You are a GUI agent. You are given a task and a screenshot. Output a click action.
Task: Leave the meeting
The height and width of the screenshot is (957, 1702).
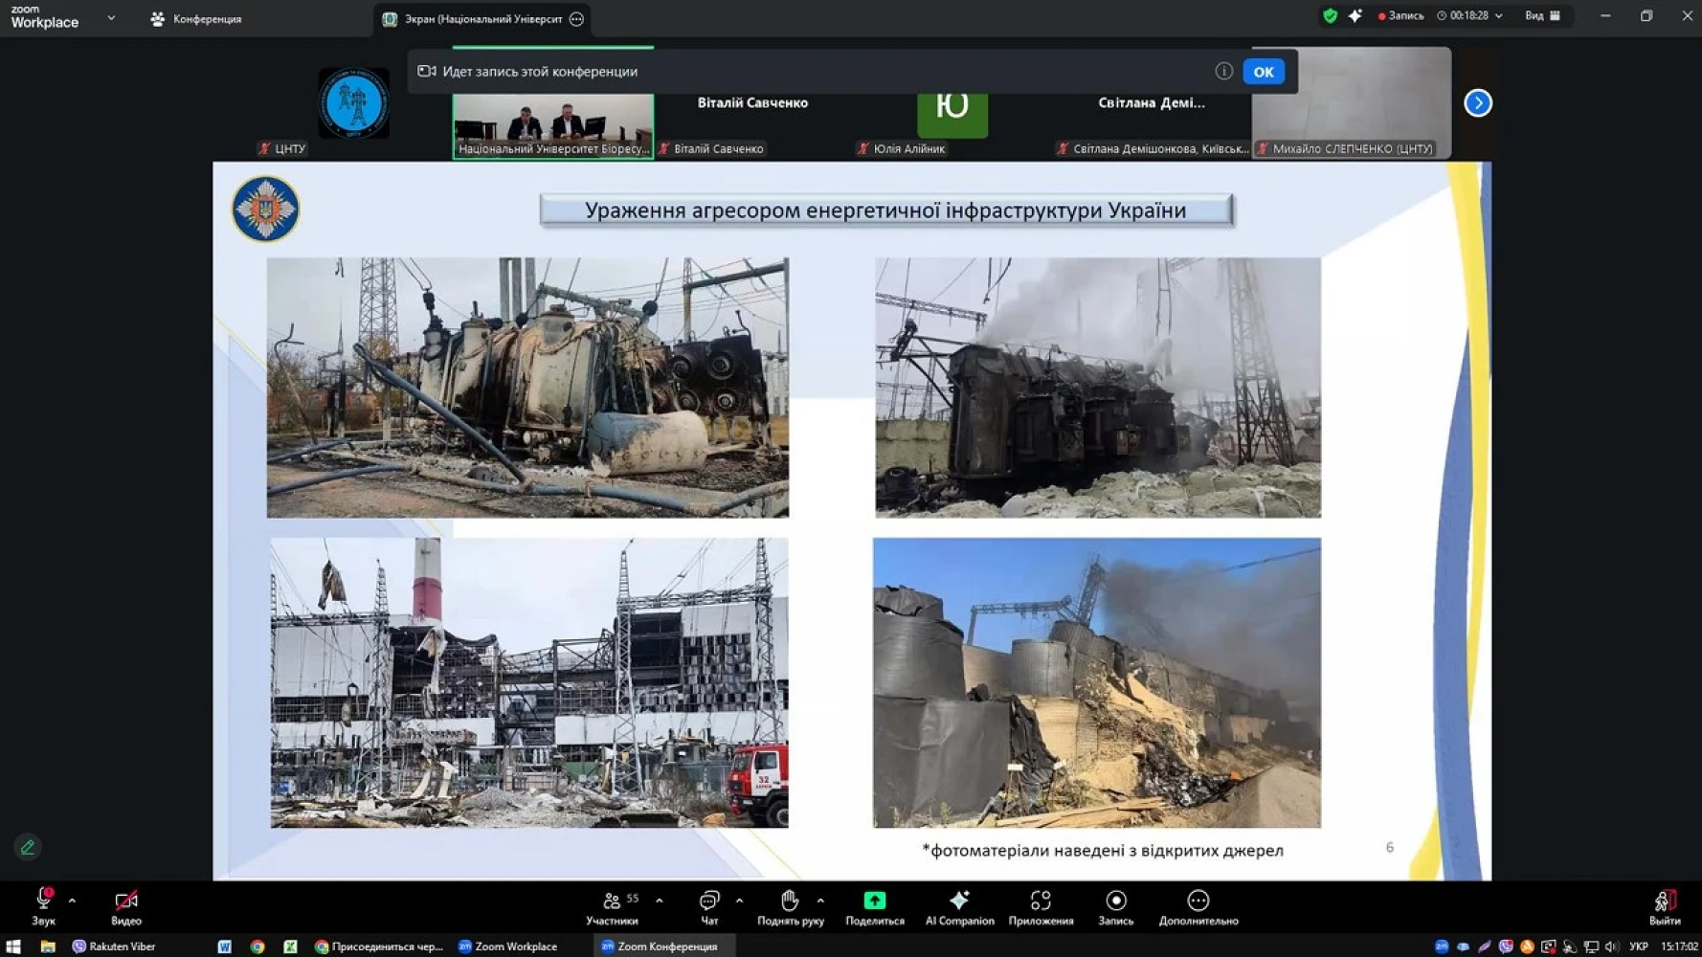(x=1664, y=905)
